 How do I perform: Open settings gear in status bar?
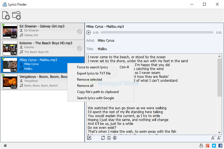[x=5, y=146]
